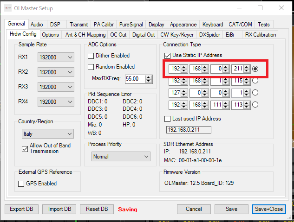Screen dimensions: 294x222
Task: Open the Tests tab
Action: coord(264,25)
